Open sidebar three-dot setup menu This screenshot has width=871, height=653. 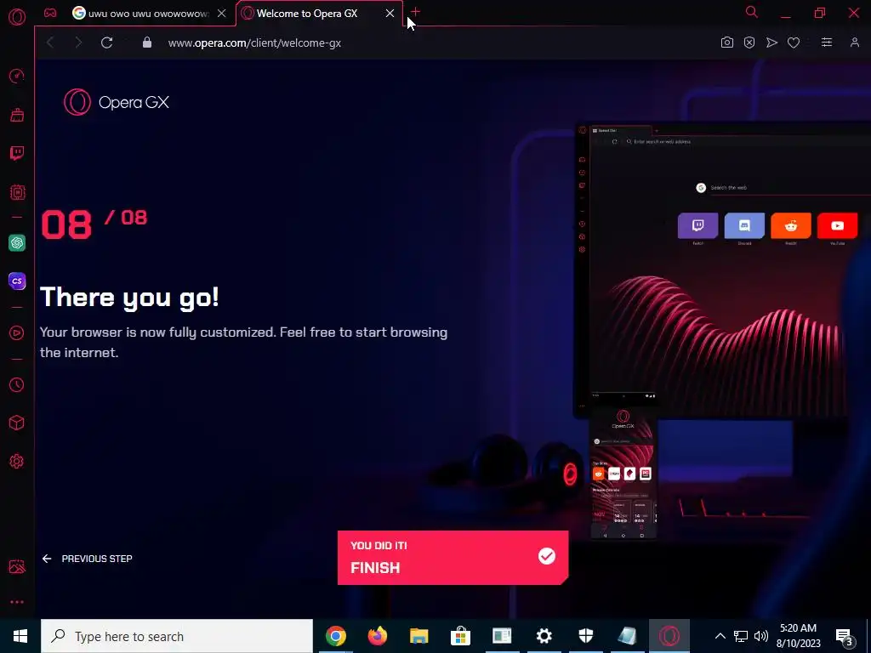click(x=17, y=602)
